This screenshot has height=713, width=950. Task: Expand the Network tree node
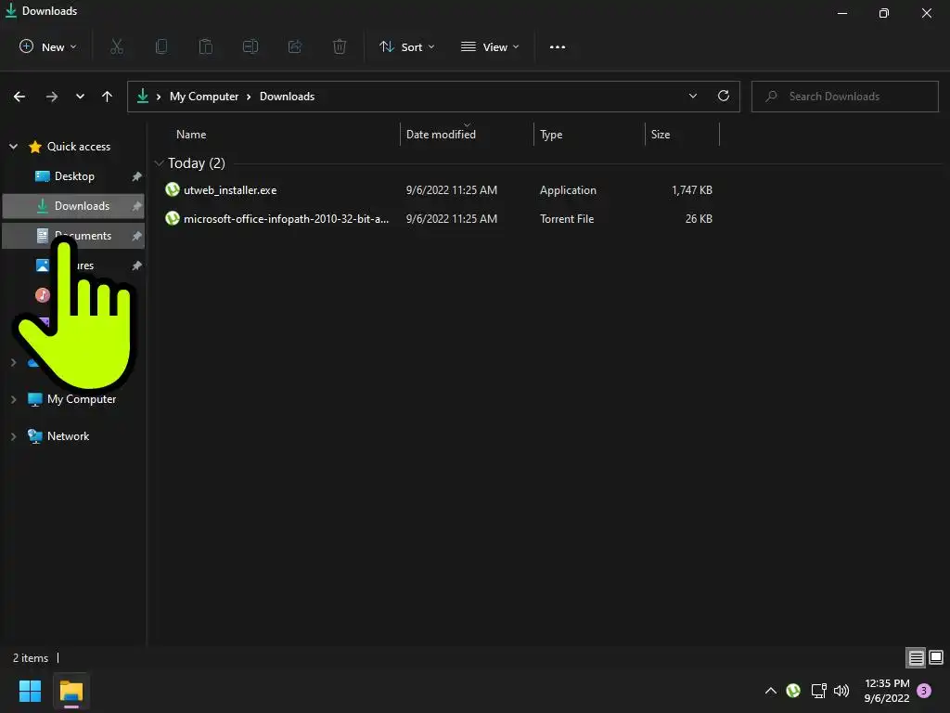(13, 436)
